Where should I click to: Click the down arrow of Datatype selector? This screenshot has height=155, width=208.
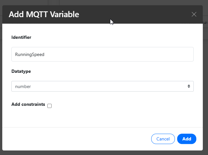tap(189, 87)
